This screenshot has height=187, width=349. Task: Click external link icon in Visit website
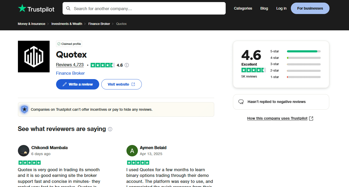[133, 84]
